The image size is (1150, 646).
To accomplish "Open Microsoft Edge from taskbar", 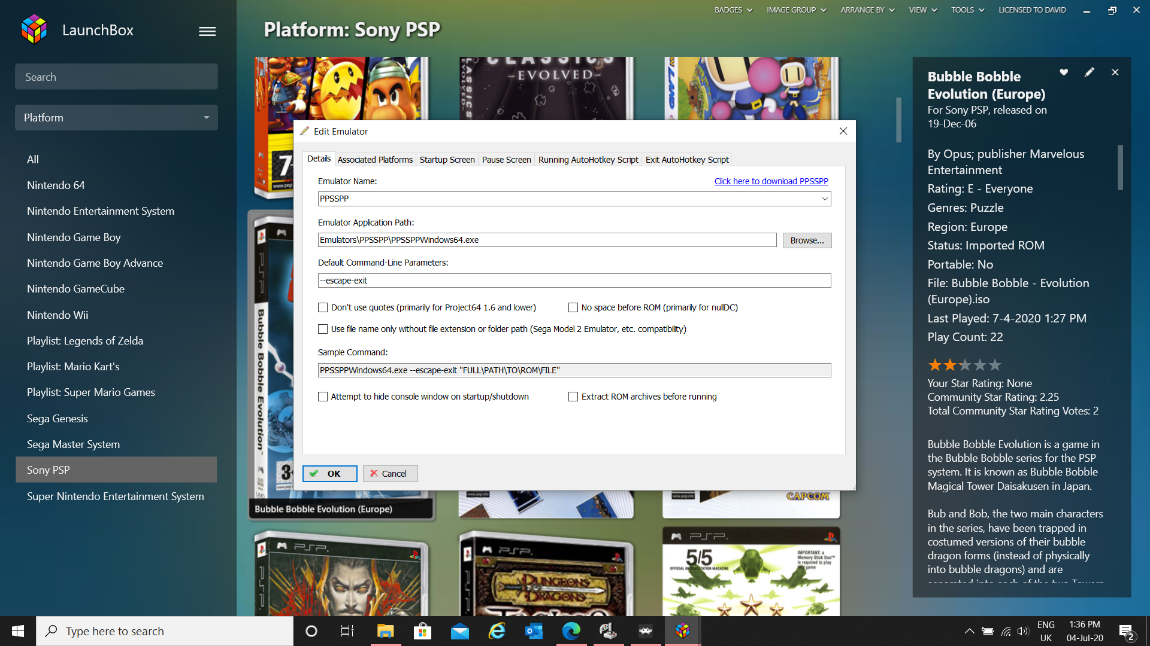I will (x=571, y=631).
